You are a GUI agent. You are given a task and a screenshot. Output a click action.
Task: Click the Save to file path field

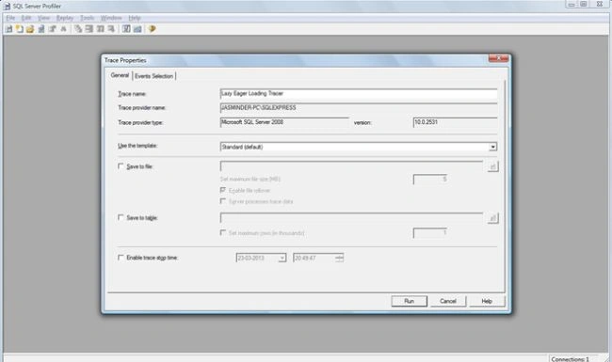(352, 166)
